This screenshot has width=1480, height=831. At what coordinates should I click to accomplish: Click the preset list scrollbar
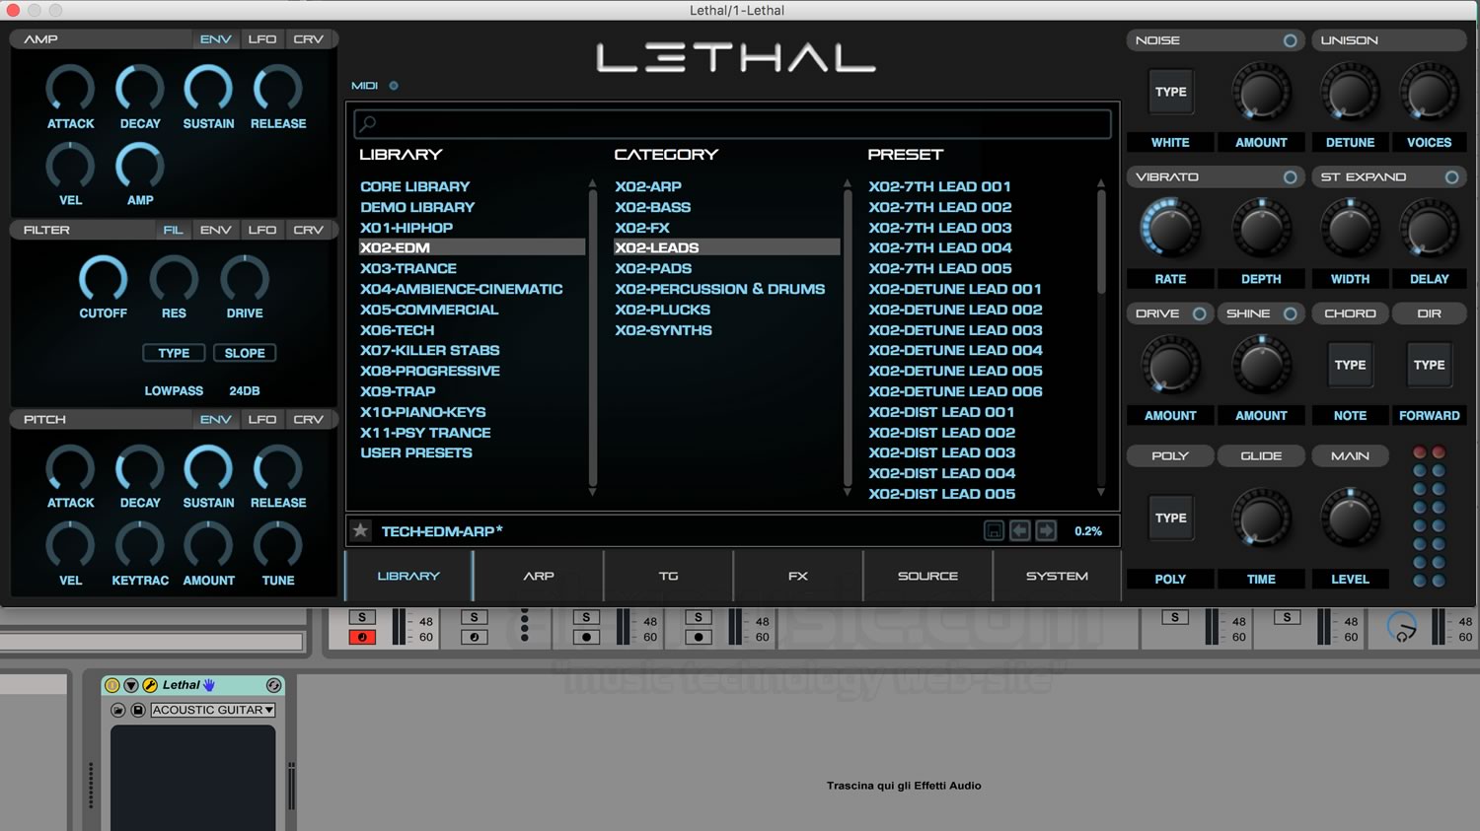1101,242
